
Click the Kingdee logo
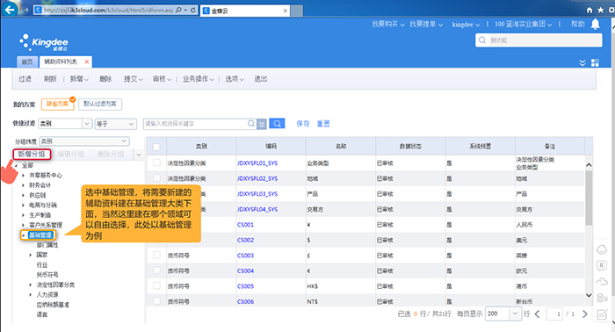coord(44,42)
